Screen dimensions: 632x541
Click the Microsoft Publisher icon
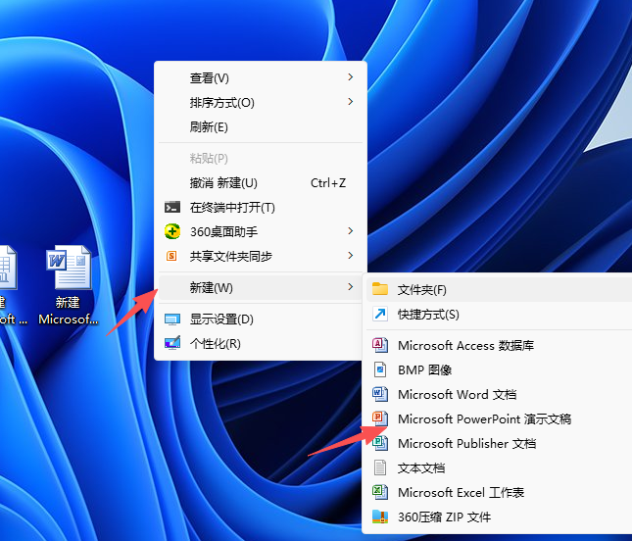coord(380,443)
